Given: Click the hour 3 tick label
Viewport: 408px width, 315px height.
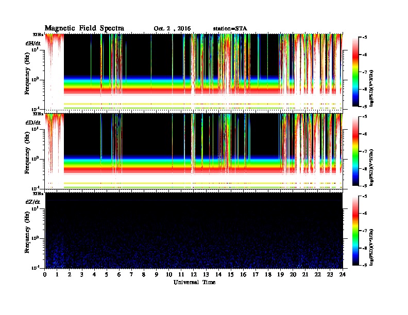Looking at the screenshot, I should pyautogui.click(x=82, y=275).
